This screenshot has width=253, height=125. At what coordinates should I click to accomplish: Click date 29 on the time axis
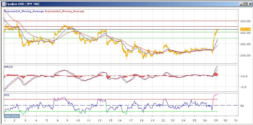[x=215, y=121]
